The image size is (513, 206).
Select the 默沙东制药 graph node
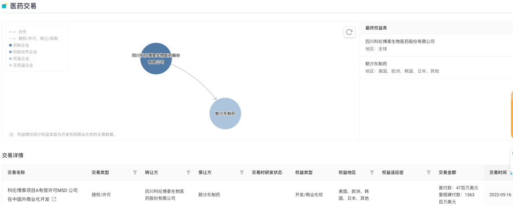click(x=225, y=113)
